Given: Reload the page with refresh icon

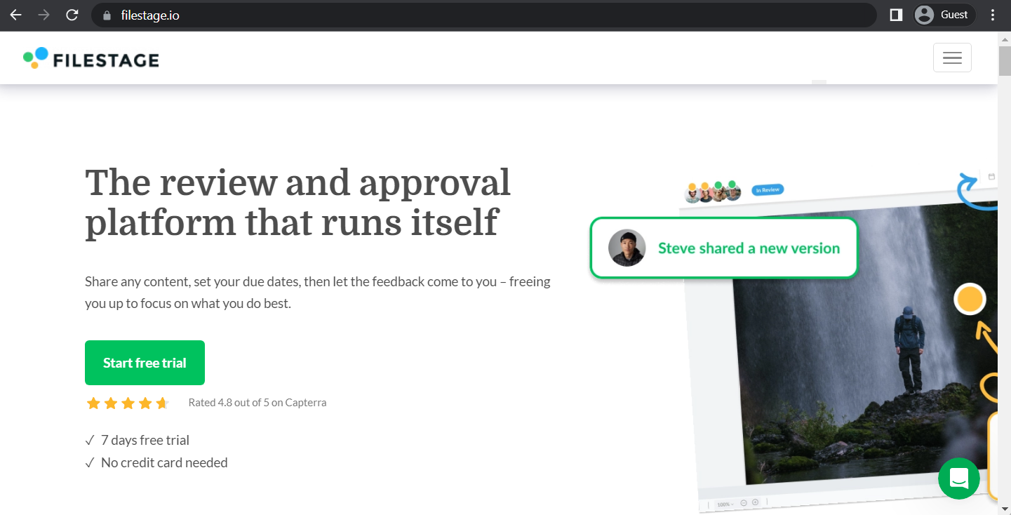Looking at the screenshot, I should click(72, 15).
